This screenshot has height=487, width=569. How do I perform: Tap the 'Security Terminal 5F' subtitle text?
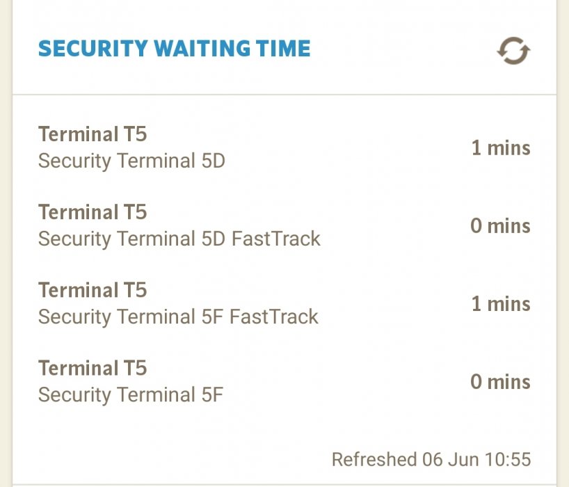pyautogui.click(x=131, y=394)
